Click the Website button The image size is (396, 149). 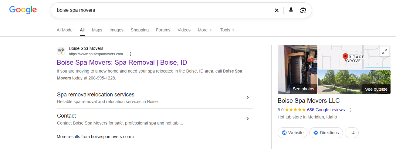tap(293, 133)
